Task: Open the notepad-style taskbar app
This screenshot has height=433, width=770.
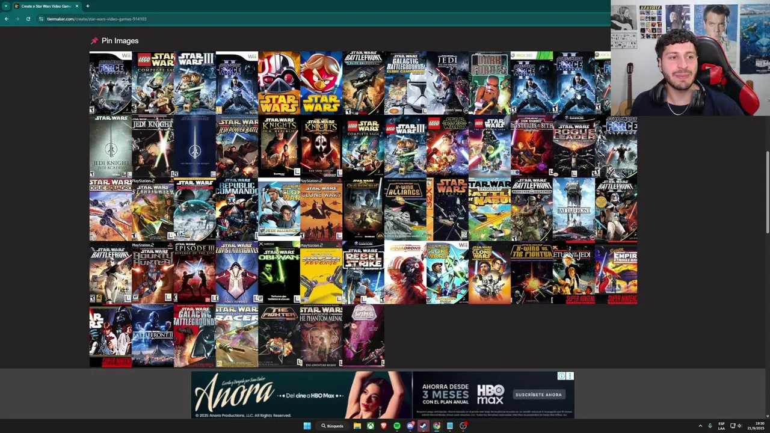Action: [450, 426]
